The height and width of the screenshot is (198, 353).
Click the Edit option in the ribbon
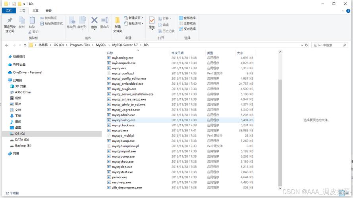coord(164,25)
